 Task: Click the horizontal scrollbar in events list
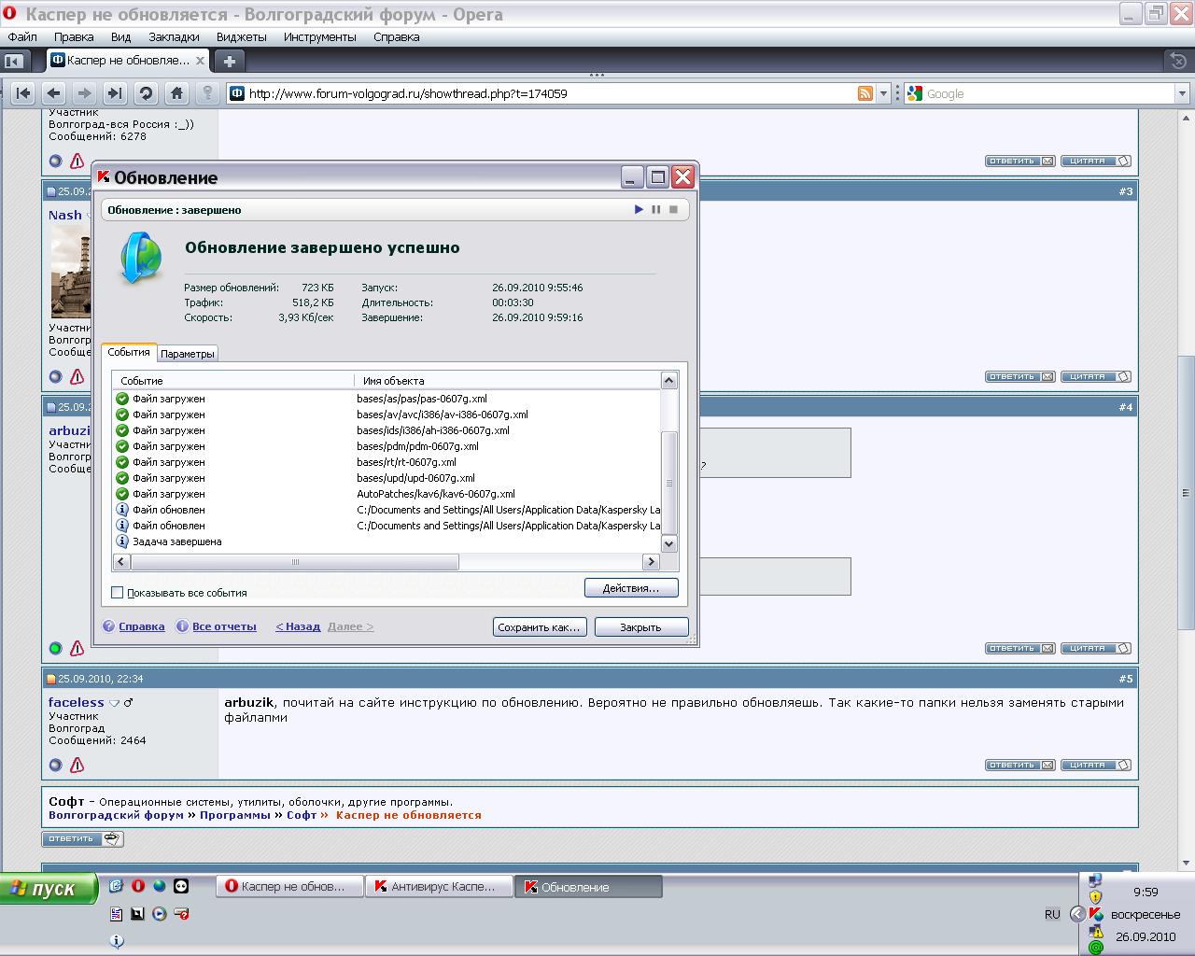(295, 562)
